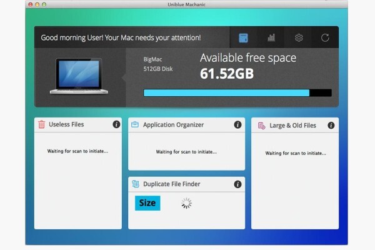This screenshot has width=375, height=250.
Task: Click the Available free space heading
Action: point(248,58)
